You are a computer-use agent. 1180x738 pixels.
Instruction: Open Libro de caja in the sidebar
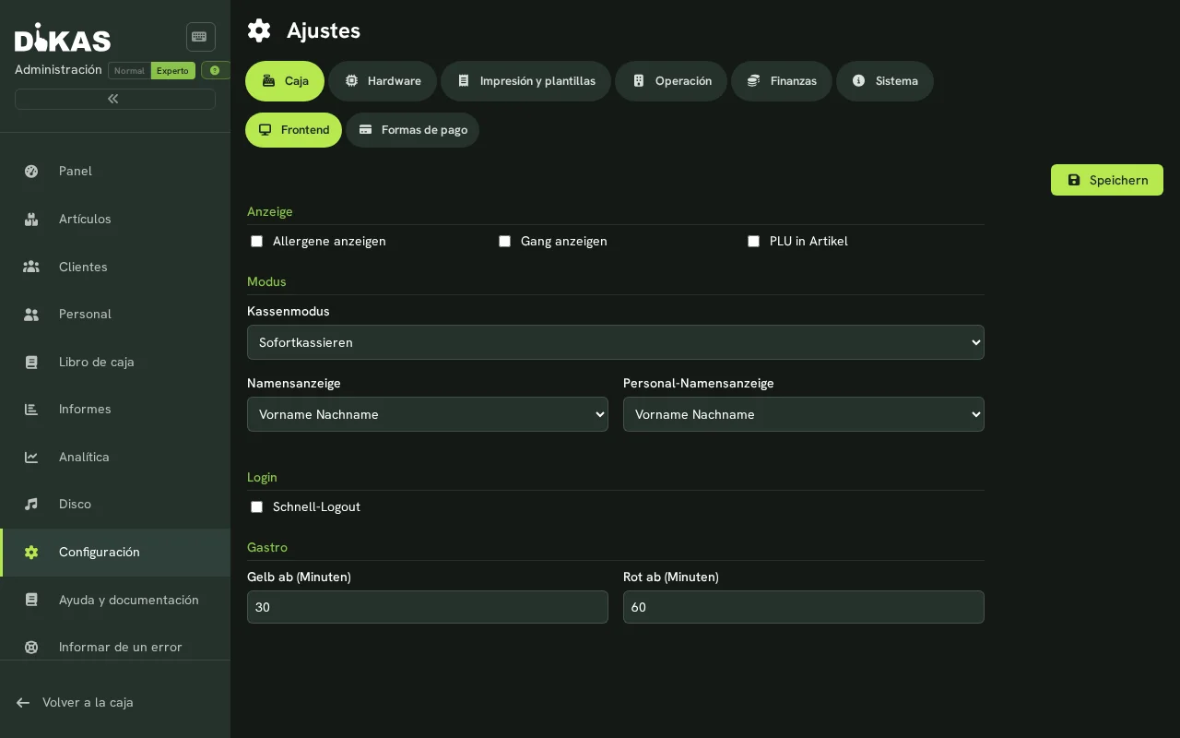pos(115,362)
